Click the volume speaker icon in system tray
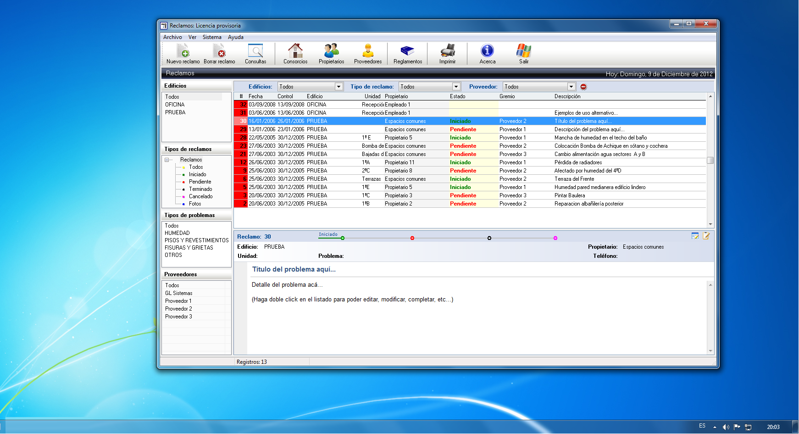This screenshot has height=434, width=799. point(726,427)
